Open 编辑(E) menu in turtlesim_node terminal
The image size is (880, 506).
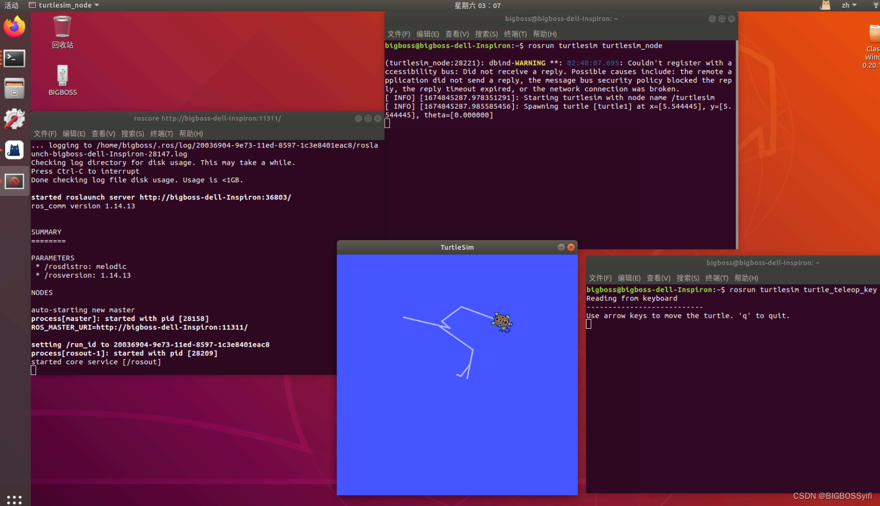428,34
